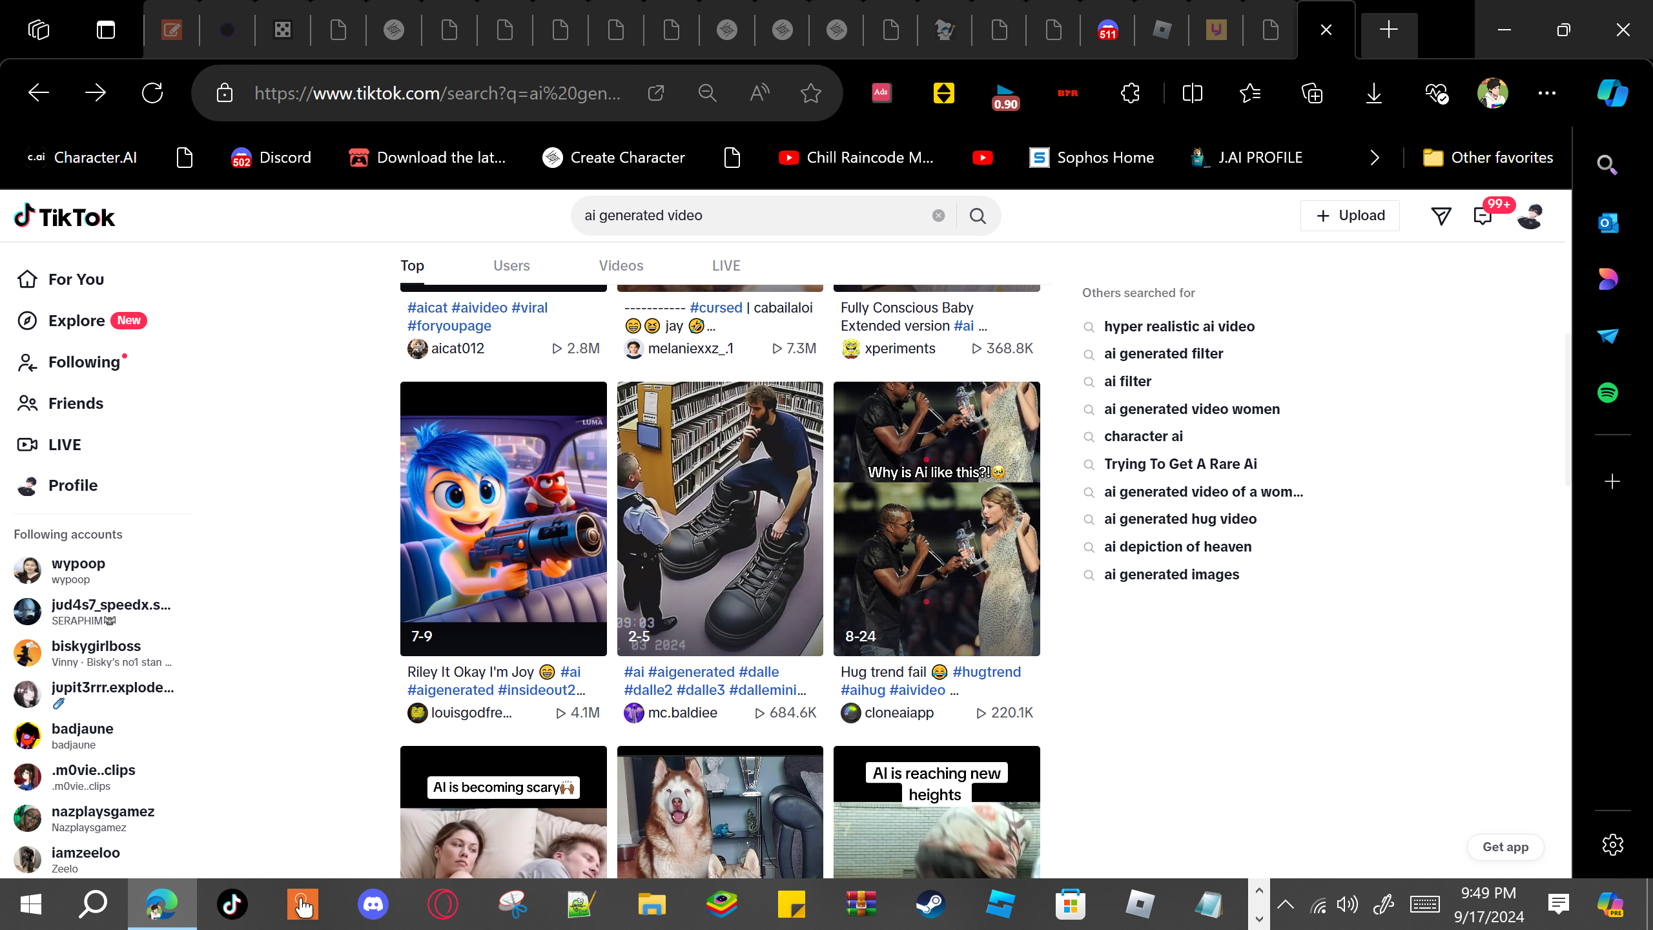Show hidden system tray icons

1286,904
